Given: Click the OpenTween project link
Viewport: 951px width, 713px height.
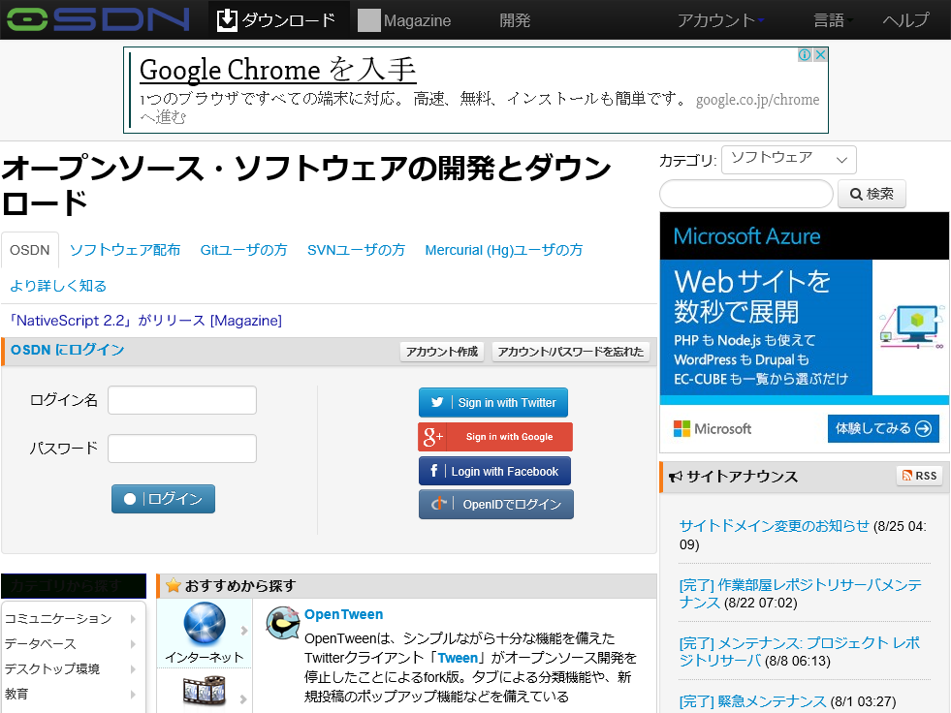Looking at the screenshot, I should [344, 613].
